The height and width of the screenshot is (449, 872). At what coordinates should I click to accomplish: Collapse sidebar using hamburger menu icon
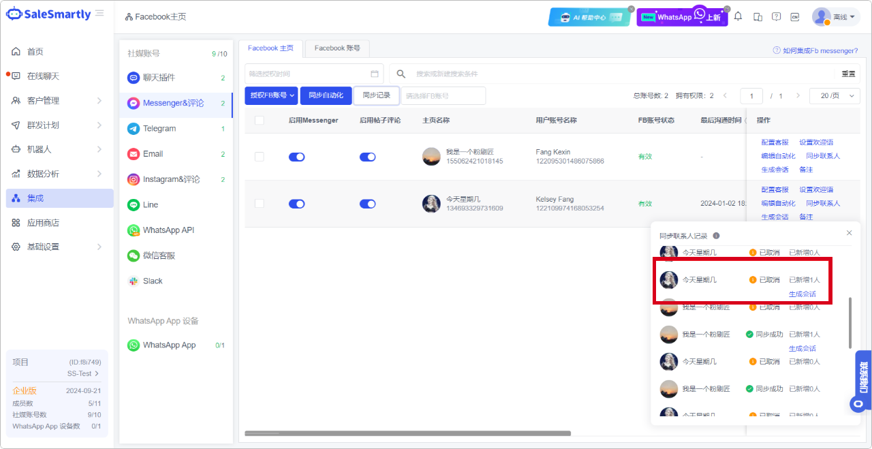pos(100,14)
